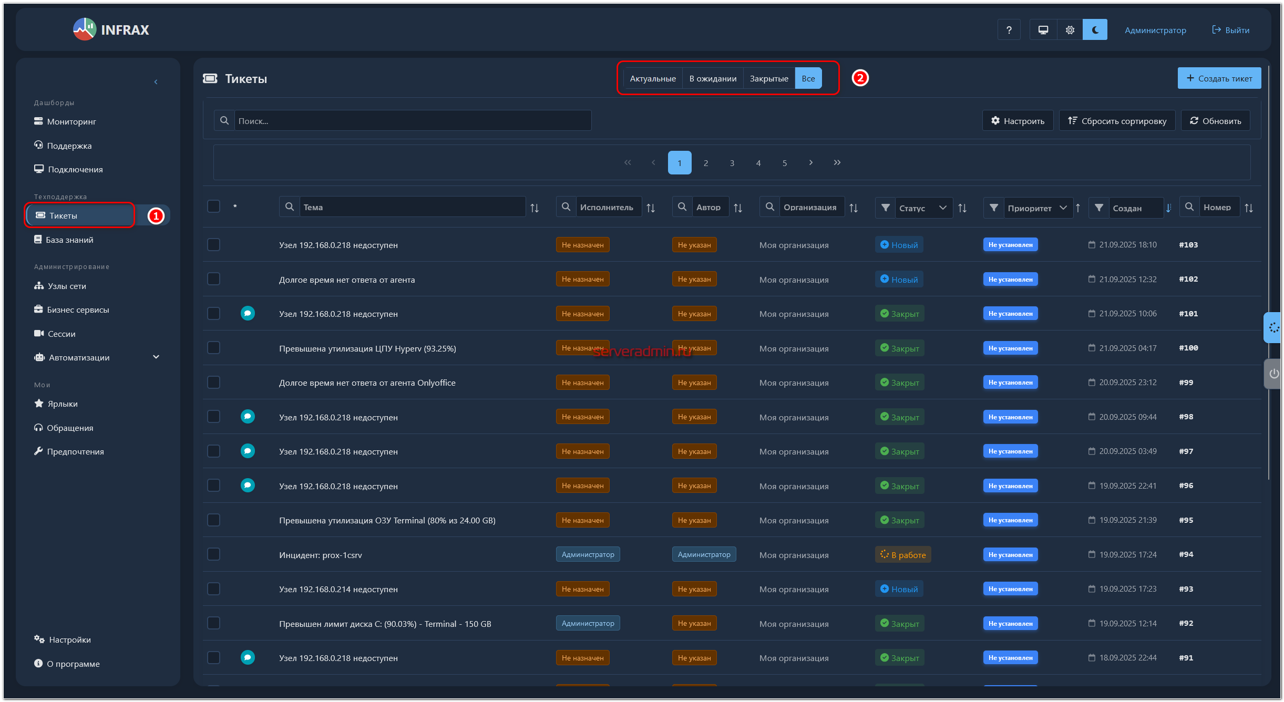
Task: Switch to the В ожидании tab
Action: [713, 78]
